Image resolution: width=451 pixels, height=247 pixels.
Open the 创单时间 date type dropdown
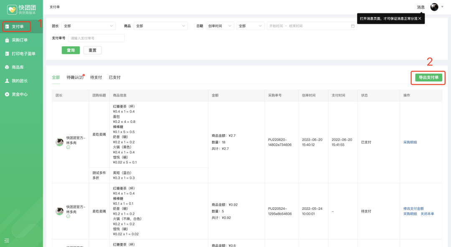tap(220, 26)
